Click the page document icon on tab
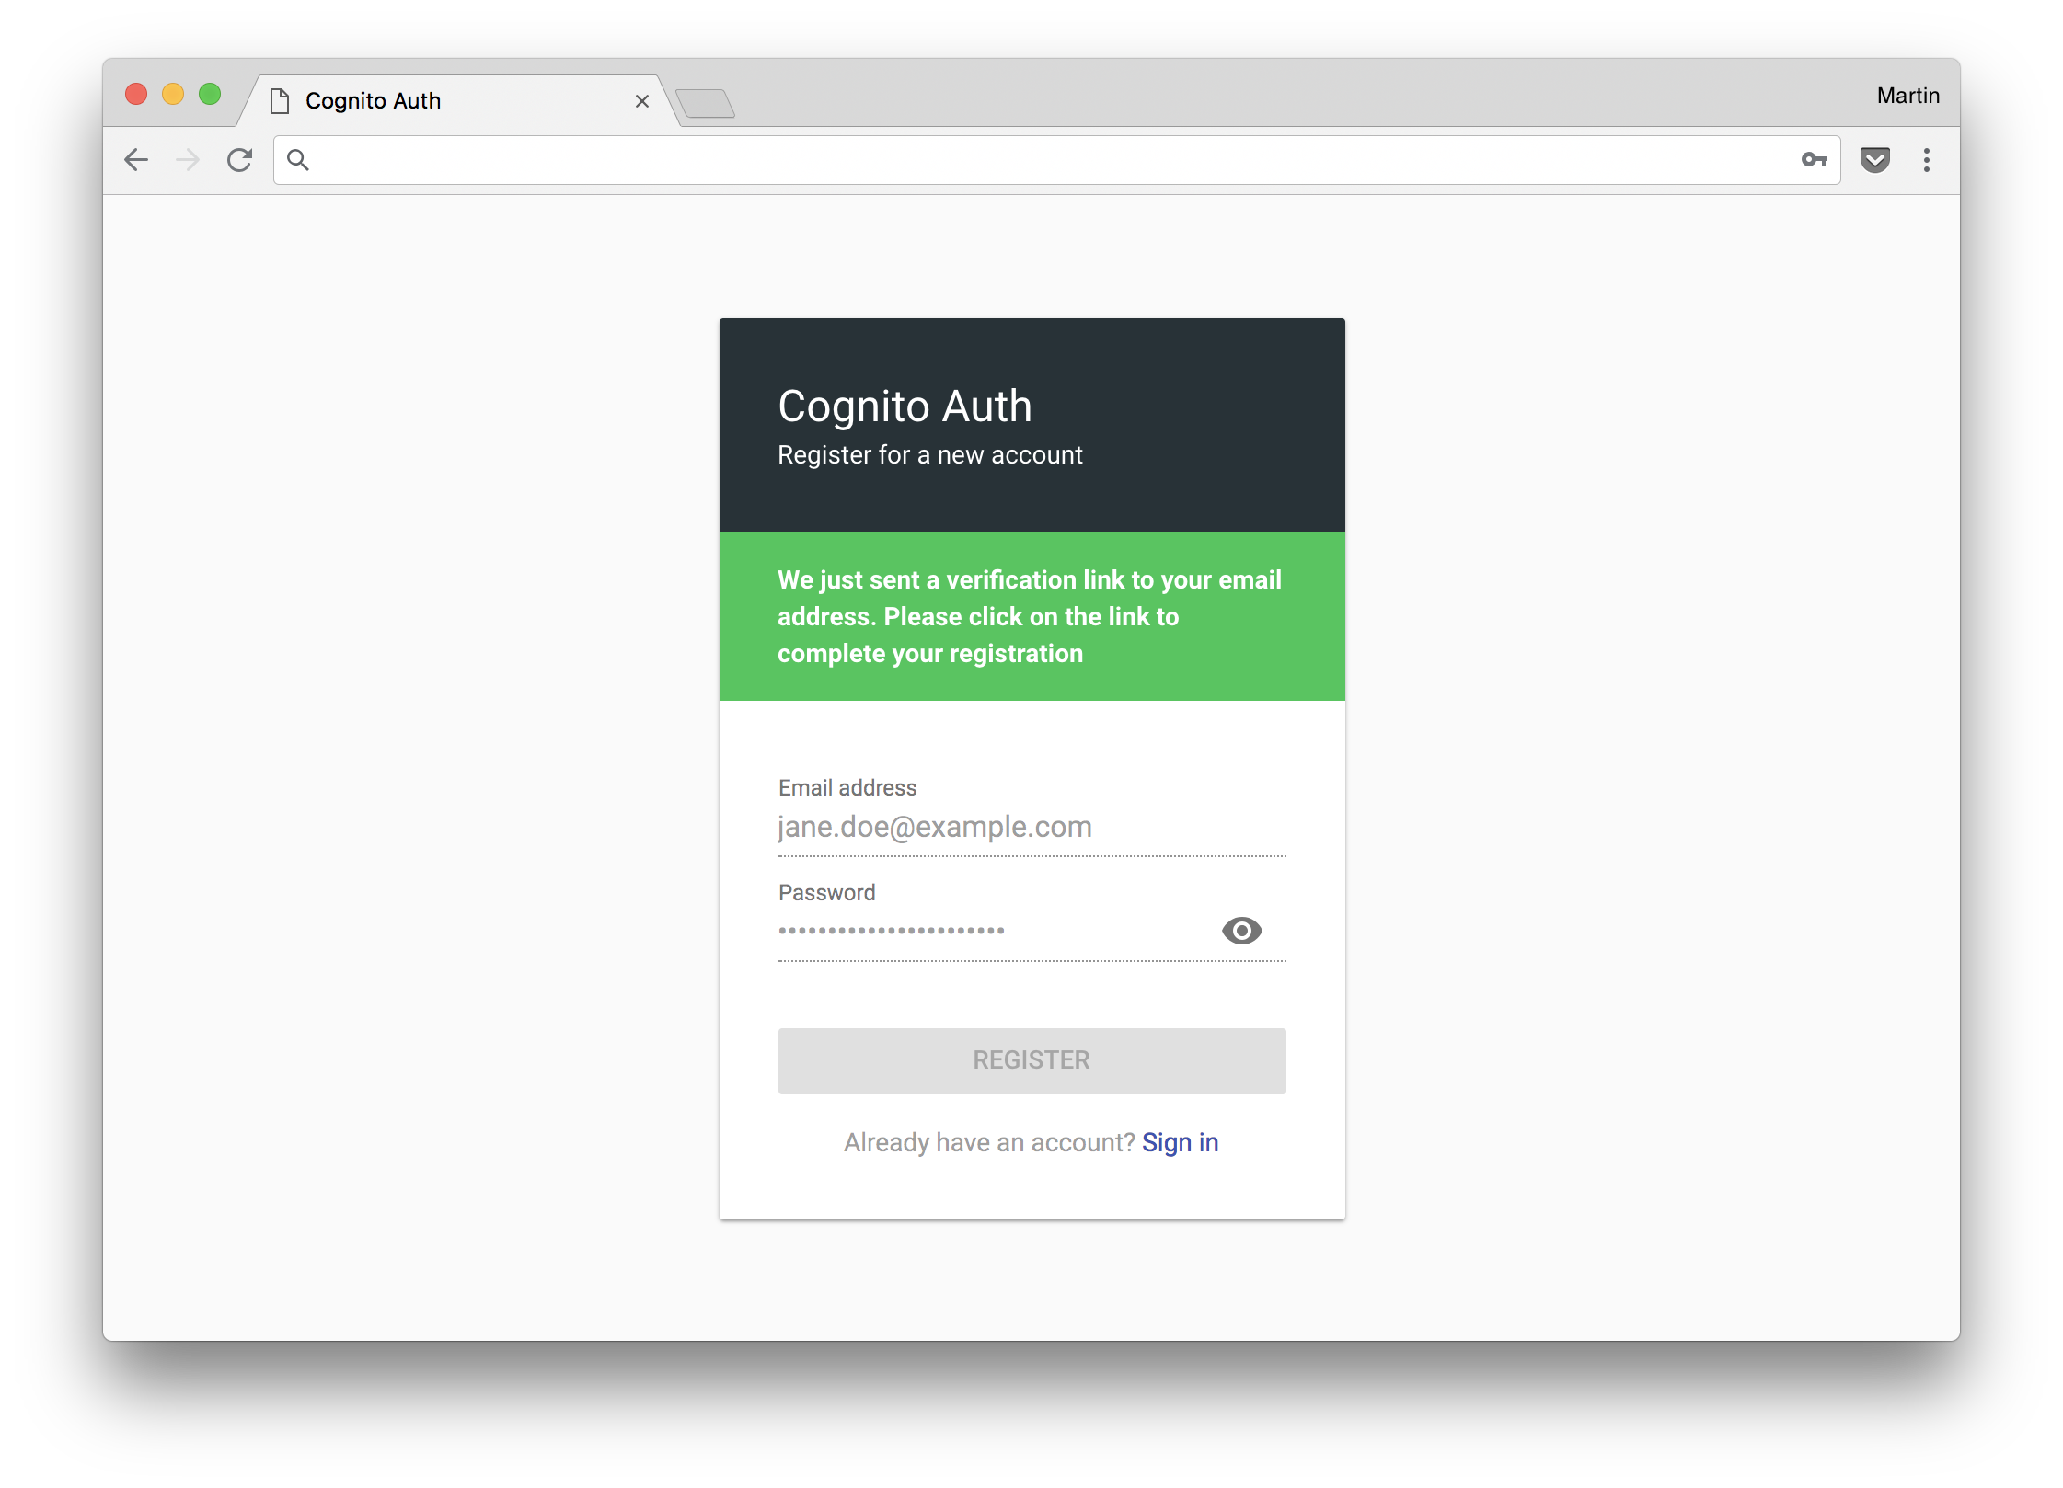Image resolution: width=2063 pixels, height=1488 pixels. (280, 101)
